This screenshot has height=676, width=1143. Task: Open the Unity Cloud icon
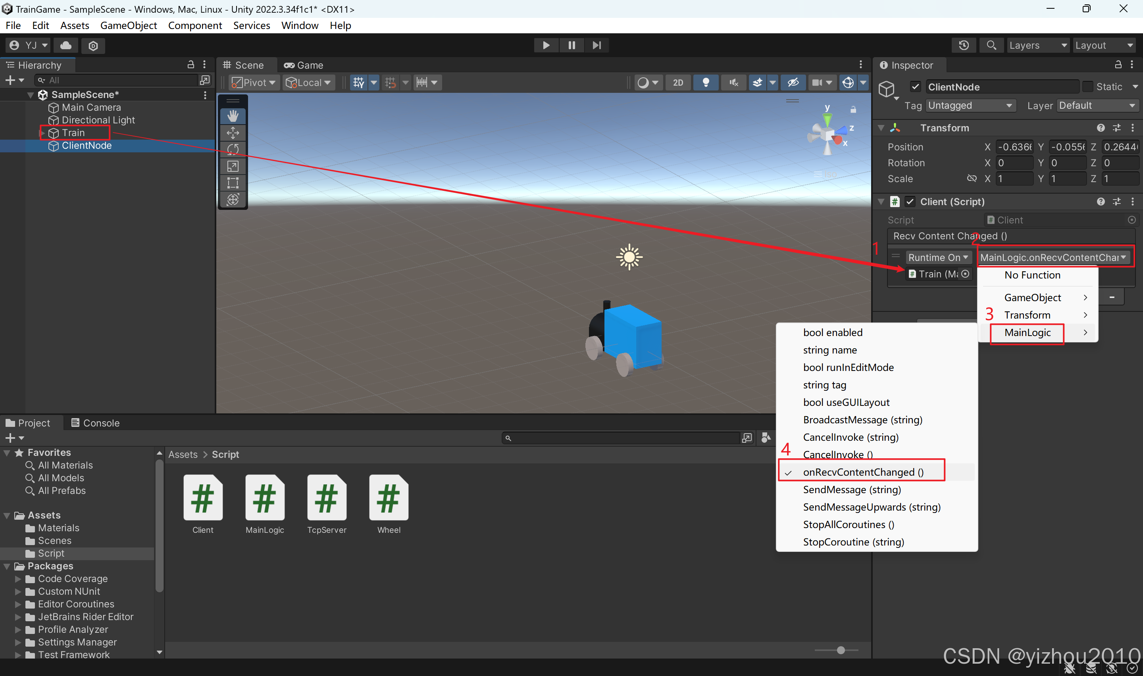pyautogui.click(x=66, y=45)
